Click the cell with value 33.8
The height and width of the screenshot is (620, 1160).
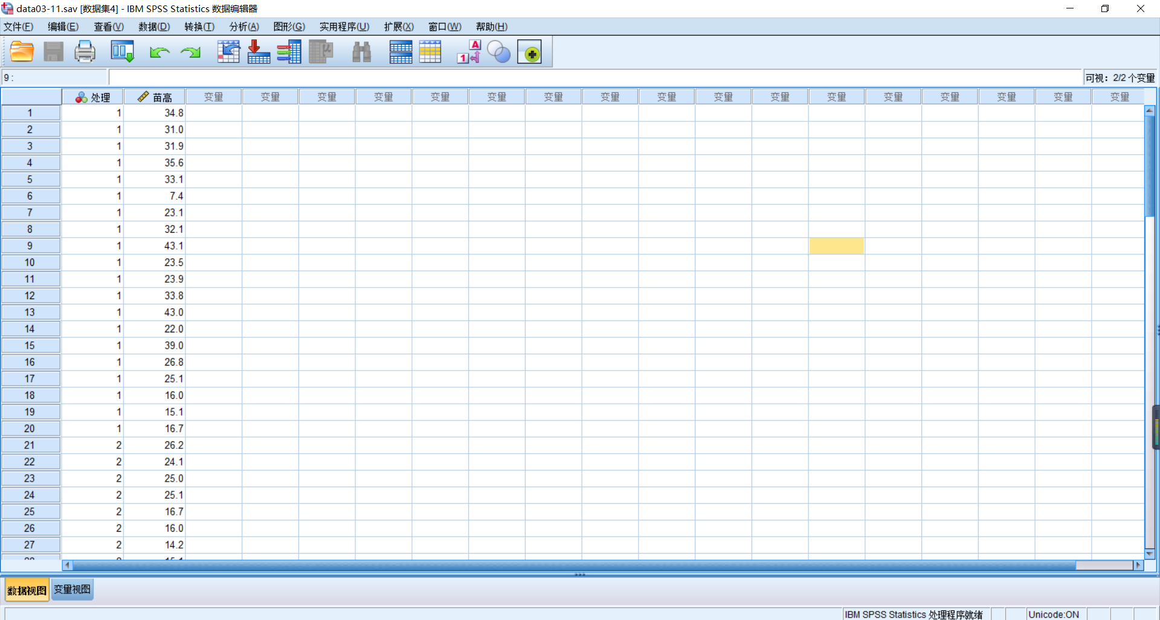(x=155, y=295)
